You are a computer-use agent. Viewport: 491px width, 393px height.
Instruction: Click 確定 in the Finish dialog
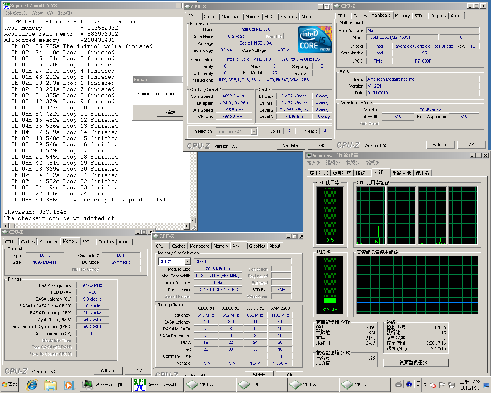[x=171, y=112]
